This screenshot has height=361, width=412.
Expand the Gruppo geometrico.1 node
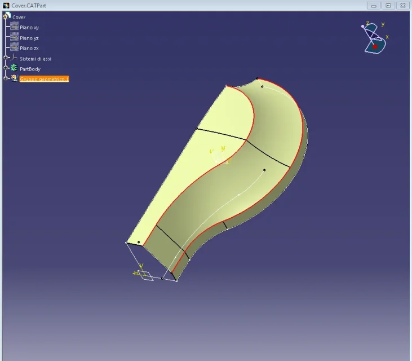tap(6, 78)
